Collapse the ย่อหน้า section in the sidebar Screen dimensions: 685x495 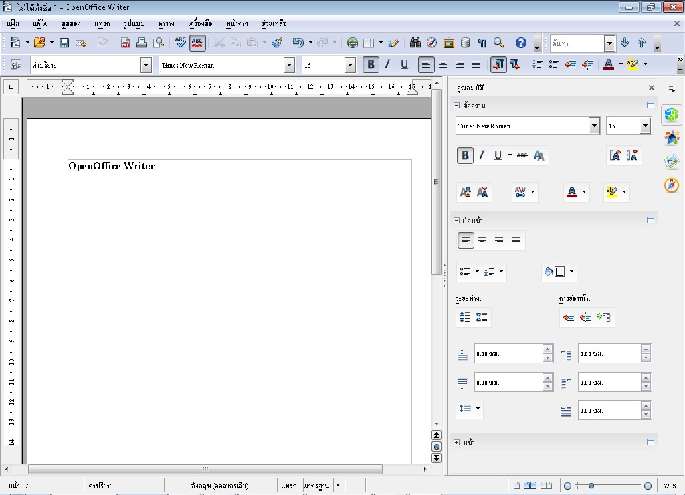456,221
